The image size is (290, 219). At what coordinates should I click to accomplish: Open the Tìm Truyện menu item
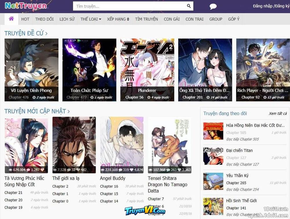[x=146, y=19]
